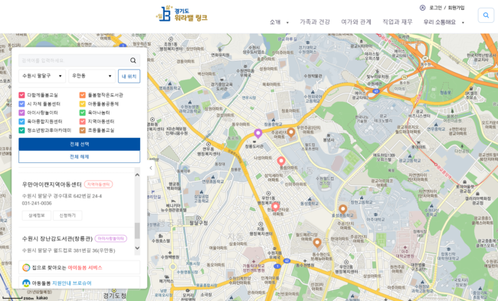Click the 경기도 워라밸 링크 logo

(182, 14)
